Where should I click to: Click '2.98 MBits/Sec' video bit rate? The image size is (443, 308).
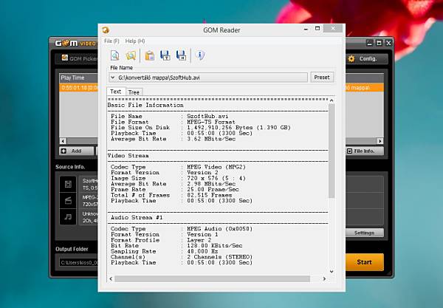(211, 184)
